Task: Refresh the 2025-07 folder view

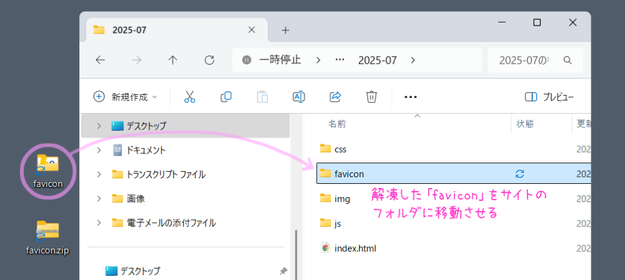Action: coord(209,60)
